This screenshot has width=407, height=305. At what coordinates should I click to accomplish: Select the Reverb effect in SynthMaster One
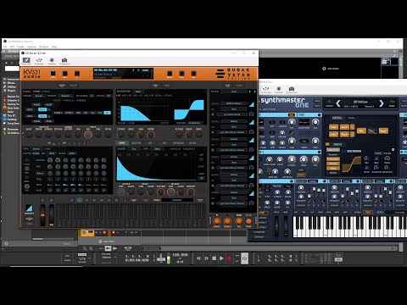[x=333, y=173]
